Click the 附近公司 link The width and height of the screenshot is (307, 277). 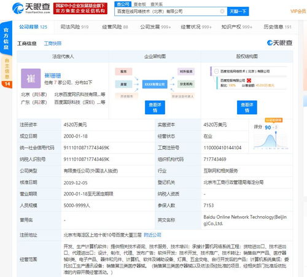tap(152, 235)
